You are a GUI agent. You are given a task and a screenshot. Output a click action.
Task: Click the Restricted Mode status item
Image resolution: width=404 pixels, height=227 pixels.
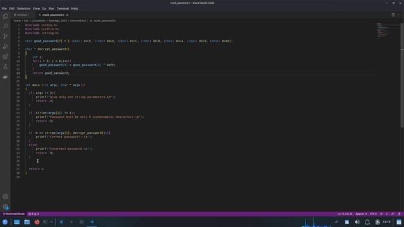click(13, 214)
